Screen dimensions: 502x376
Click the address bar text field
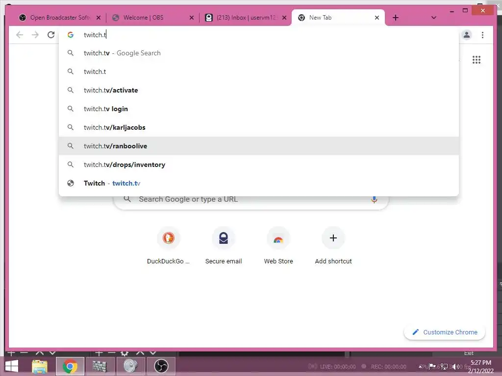click(x=259, y=35)
